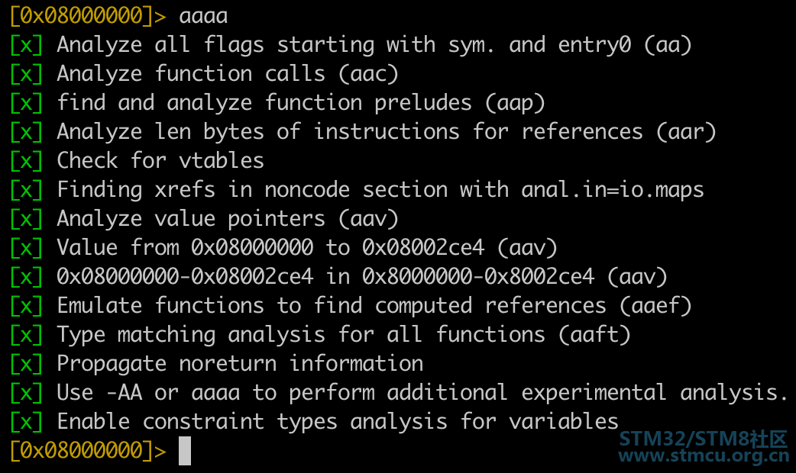Click the [x] marker beside 'Analyze function calls (aac)'
This screenshot has width=796, height=473.
coord(27,74)
